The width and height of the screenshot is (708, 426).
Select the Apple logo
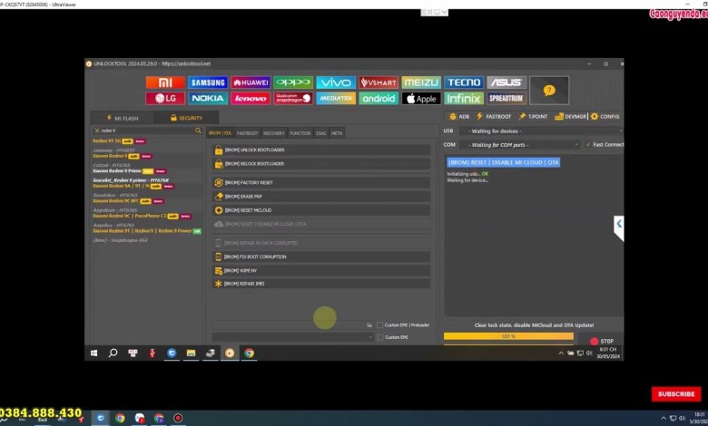421,98
